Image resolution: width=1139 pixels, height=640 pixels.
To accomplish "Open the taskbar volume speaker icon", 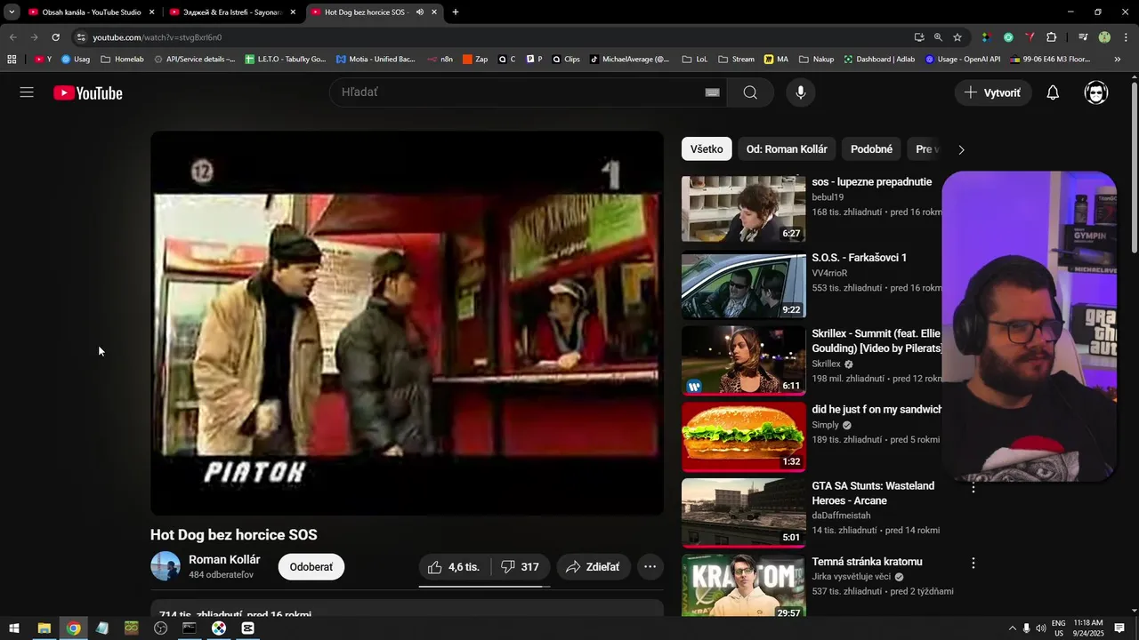I will (1040, 628).
